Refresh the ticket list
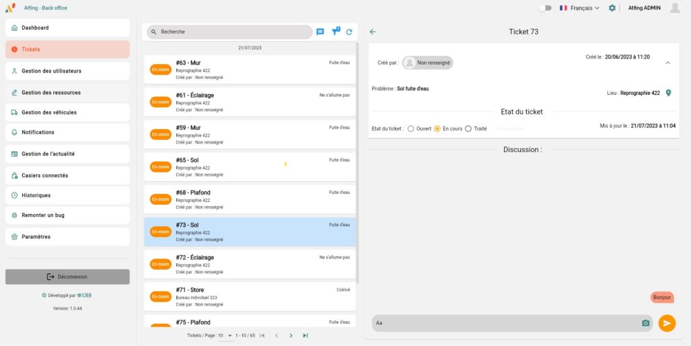 pyautogui.click(x=349, y=32)
